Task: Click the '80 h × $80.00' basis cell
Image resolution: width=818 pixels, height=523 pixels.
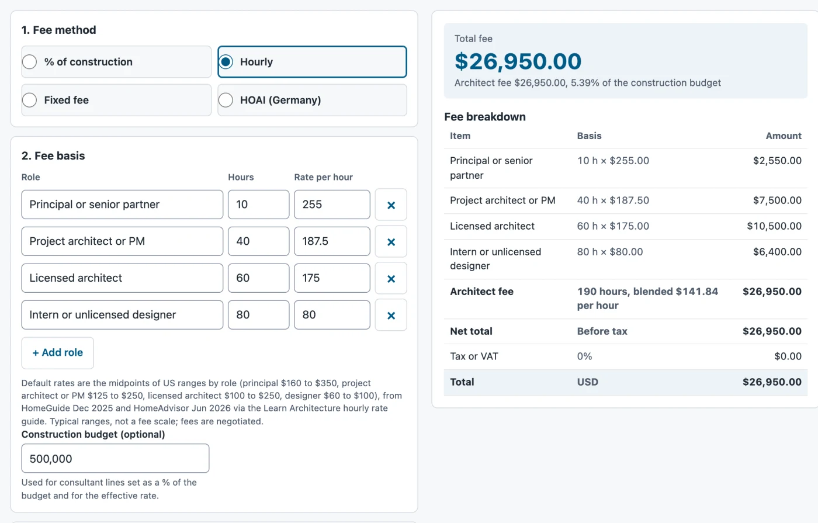Action: click(x=610, y=252)
